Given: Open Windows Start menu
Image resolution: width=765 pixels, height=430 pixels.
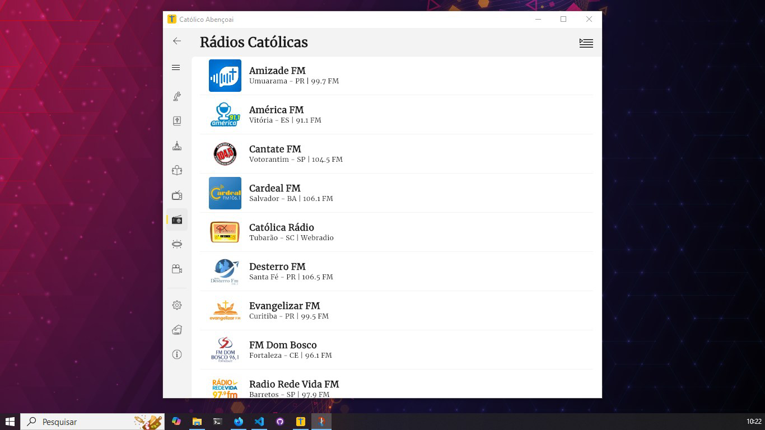Looking at the screenshot, I should [x=10, y=422].
